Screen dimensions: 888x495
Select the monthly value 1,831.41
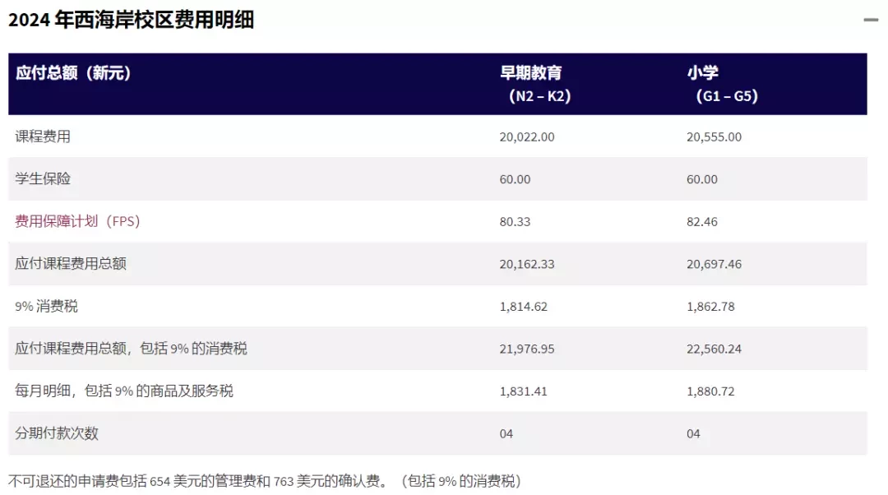click(523, 392)
